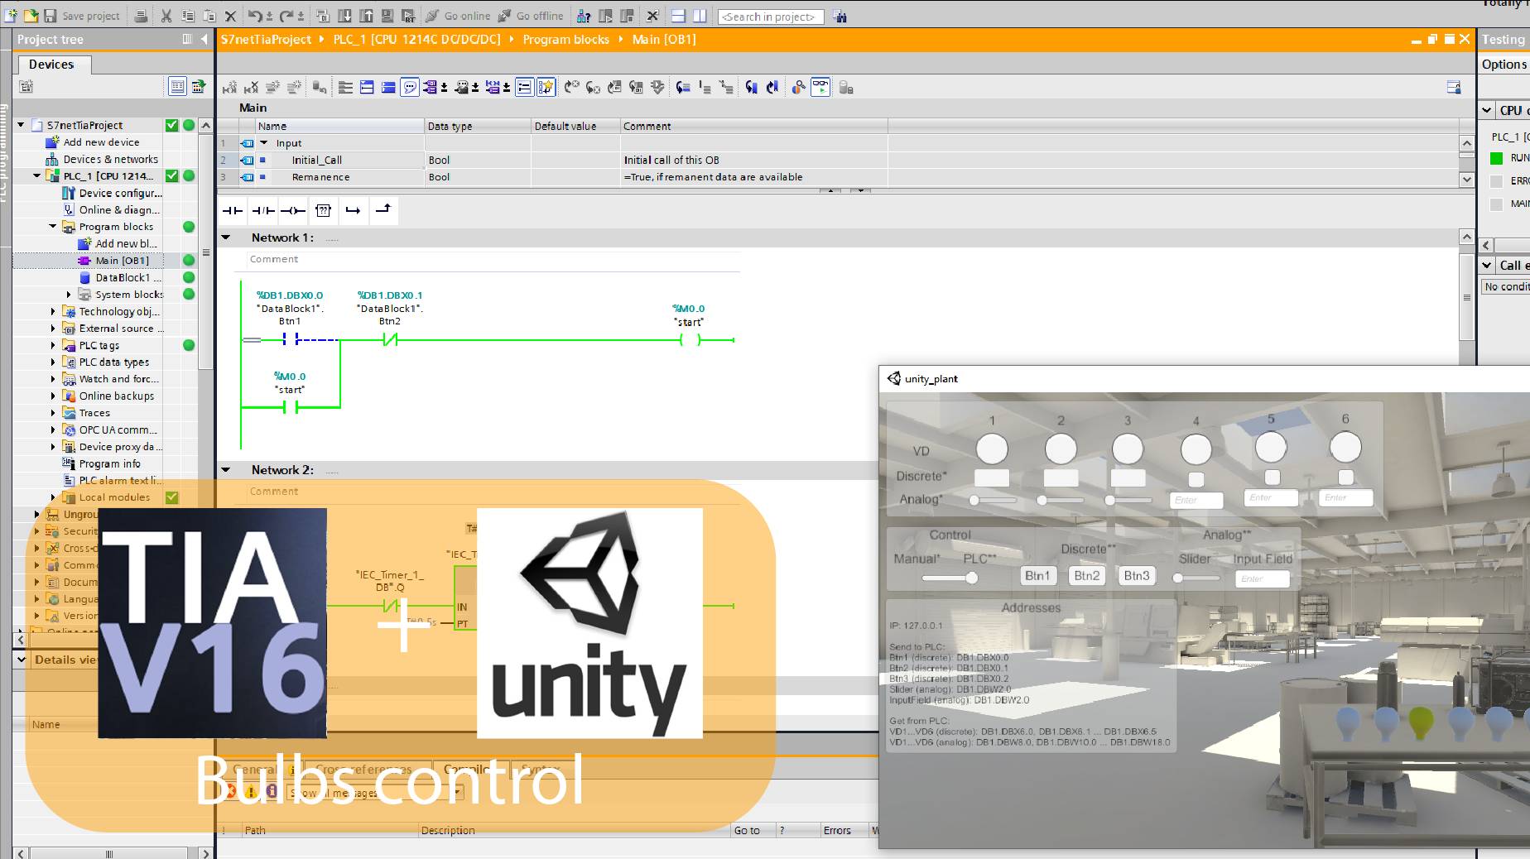Click the Analog slider under bulb 2
This screenshot has width=1530, height=859.
1061,500
